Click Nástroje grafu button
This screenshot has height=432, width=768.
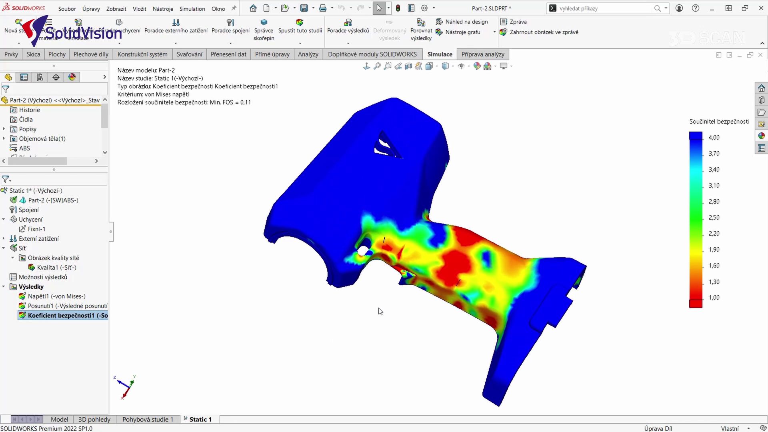point(462,32)
